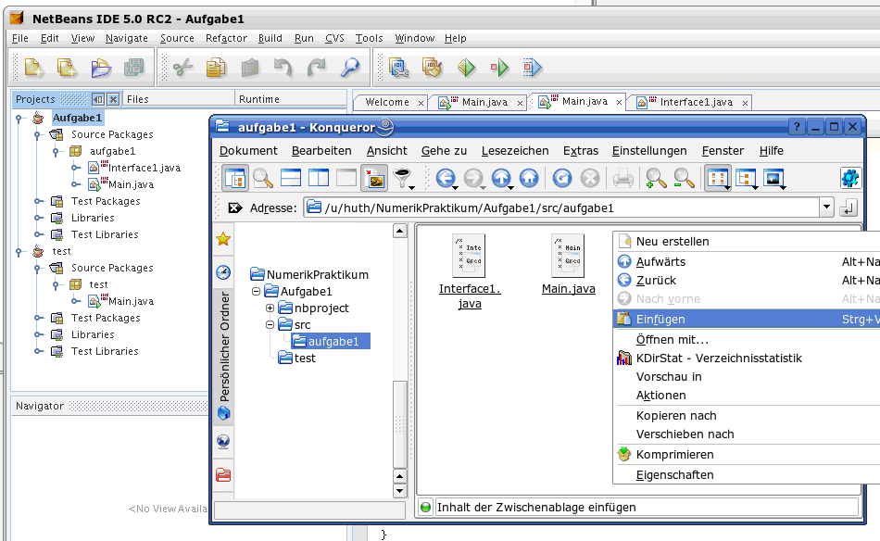The image size is (880, 541).
Task: Click the Run Main Project green arrow
Action: 499,68
